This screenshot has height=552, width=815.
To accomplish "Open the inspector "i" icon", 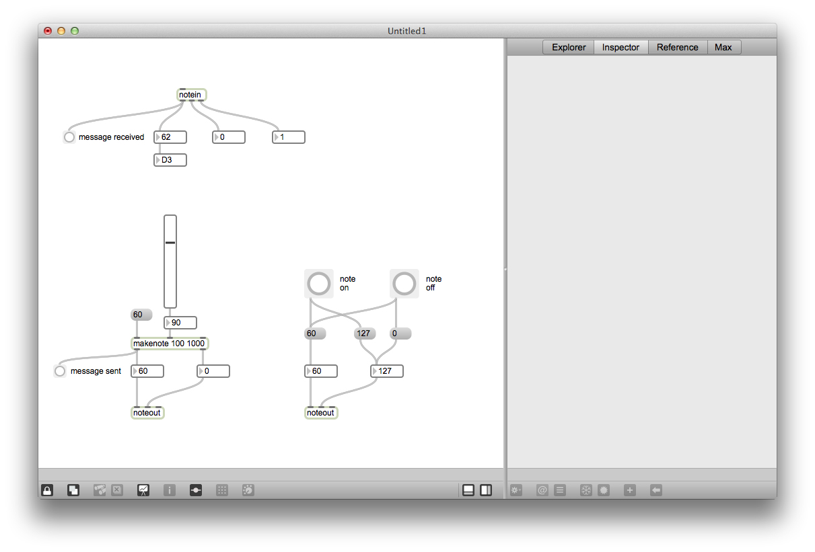I will coord(170,490).
